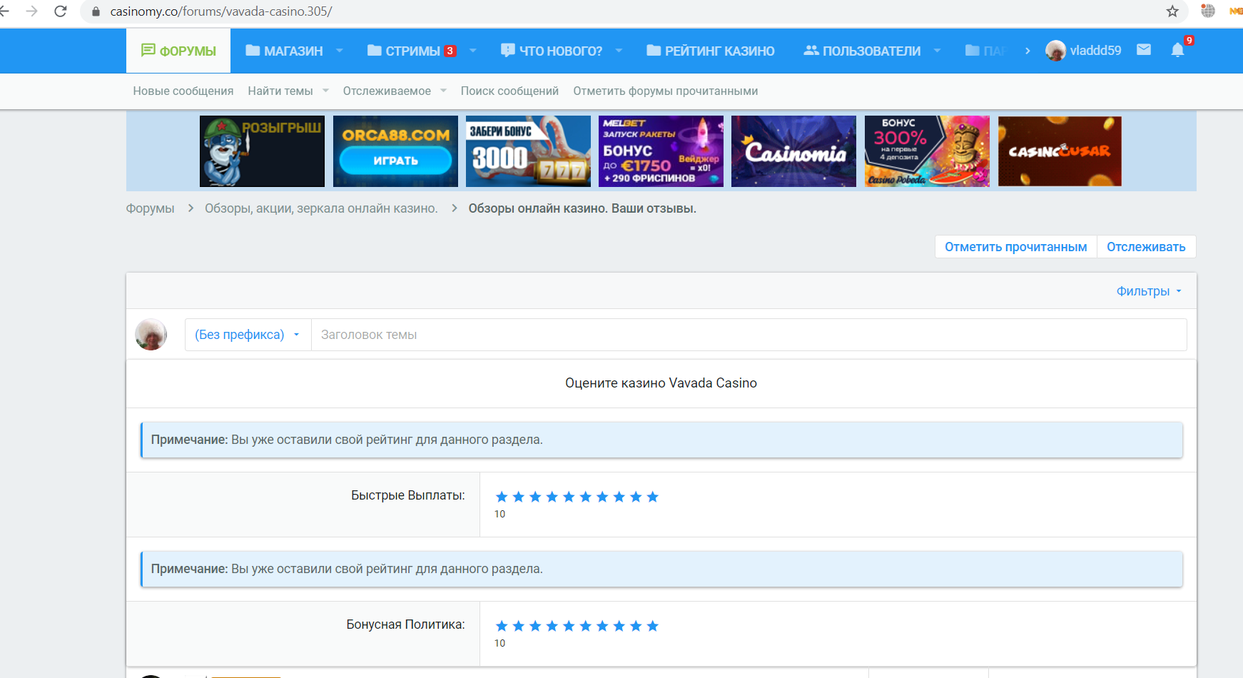The image size is (1243, 678).
Task: Click Отметить прочитанным button
Action: pyautogui.click(x=1016, y=247)
